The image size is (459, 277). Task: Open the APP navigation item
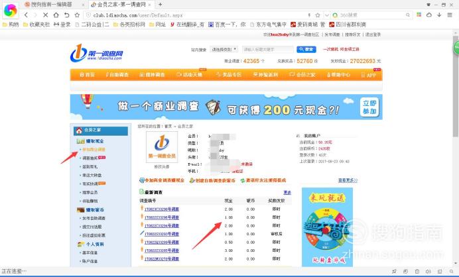click(x=369, y=75)
